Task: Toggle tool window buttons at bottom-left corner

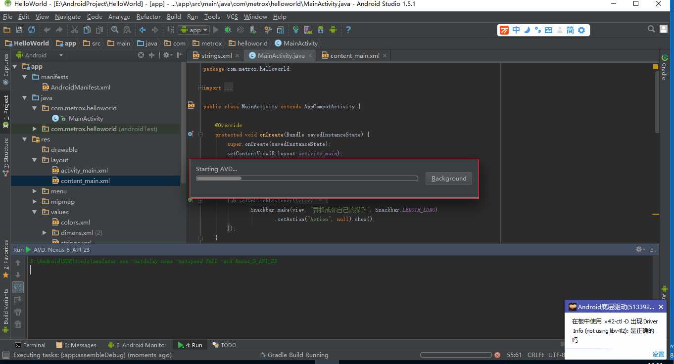Action: (6, 355)
